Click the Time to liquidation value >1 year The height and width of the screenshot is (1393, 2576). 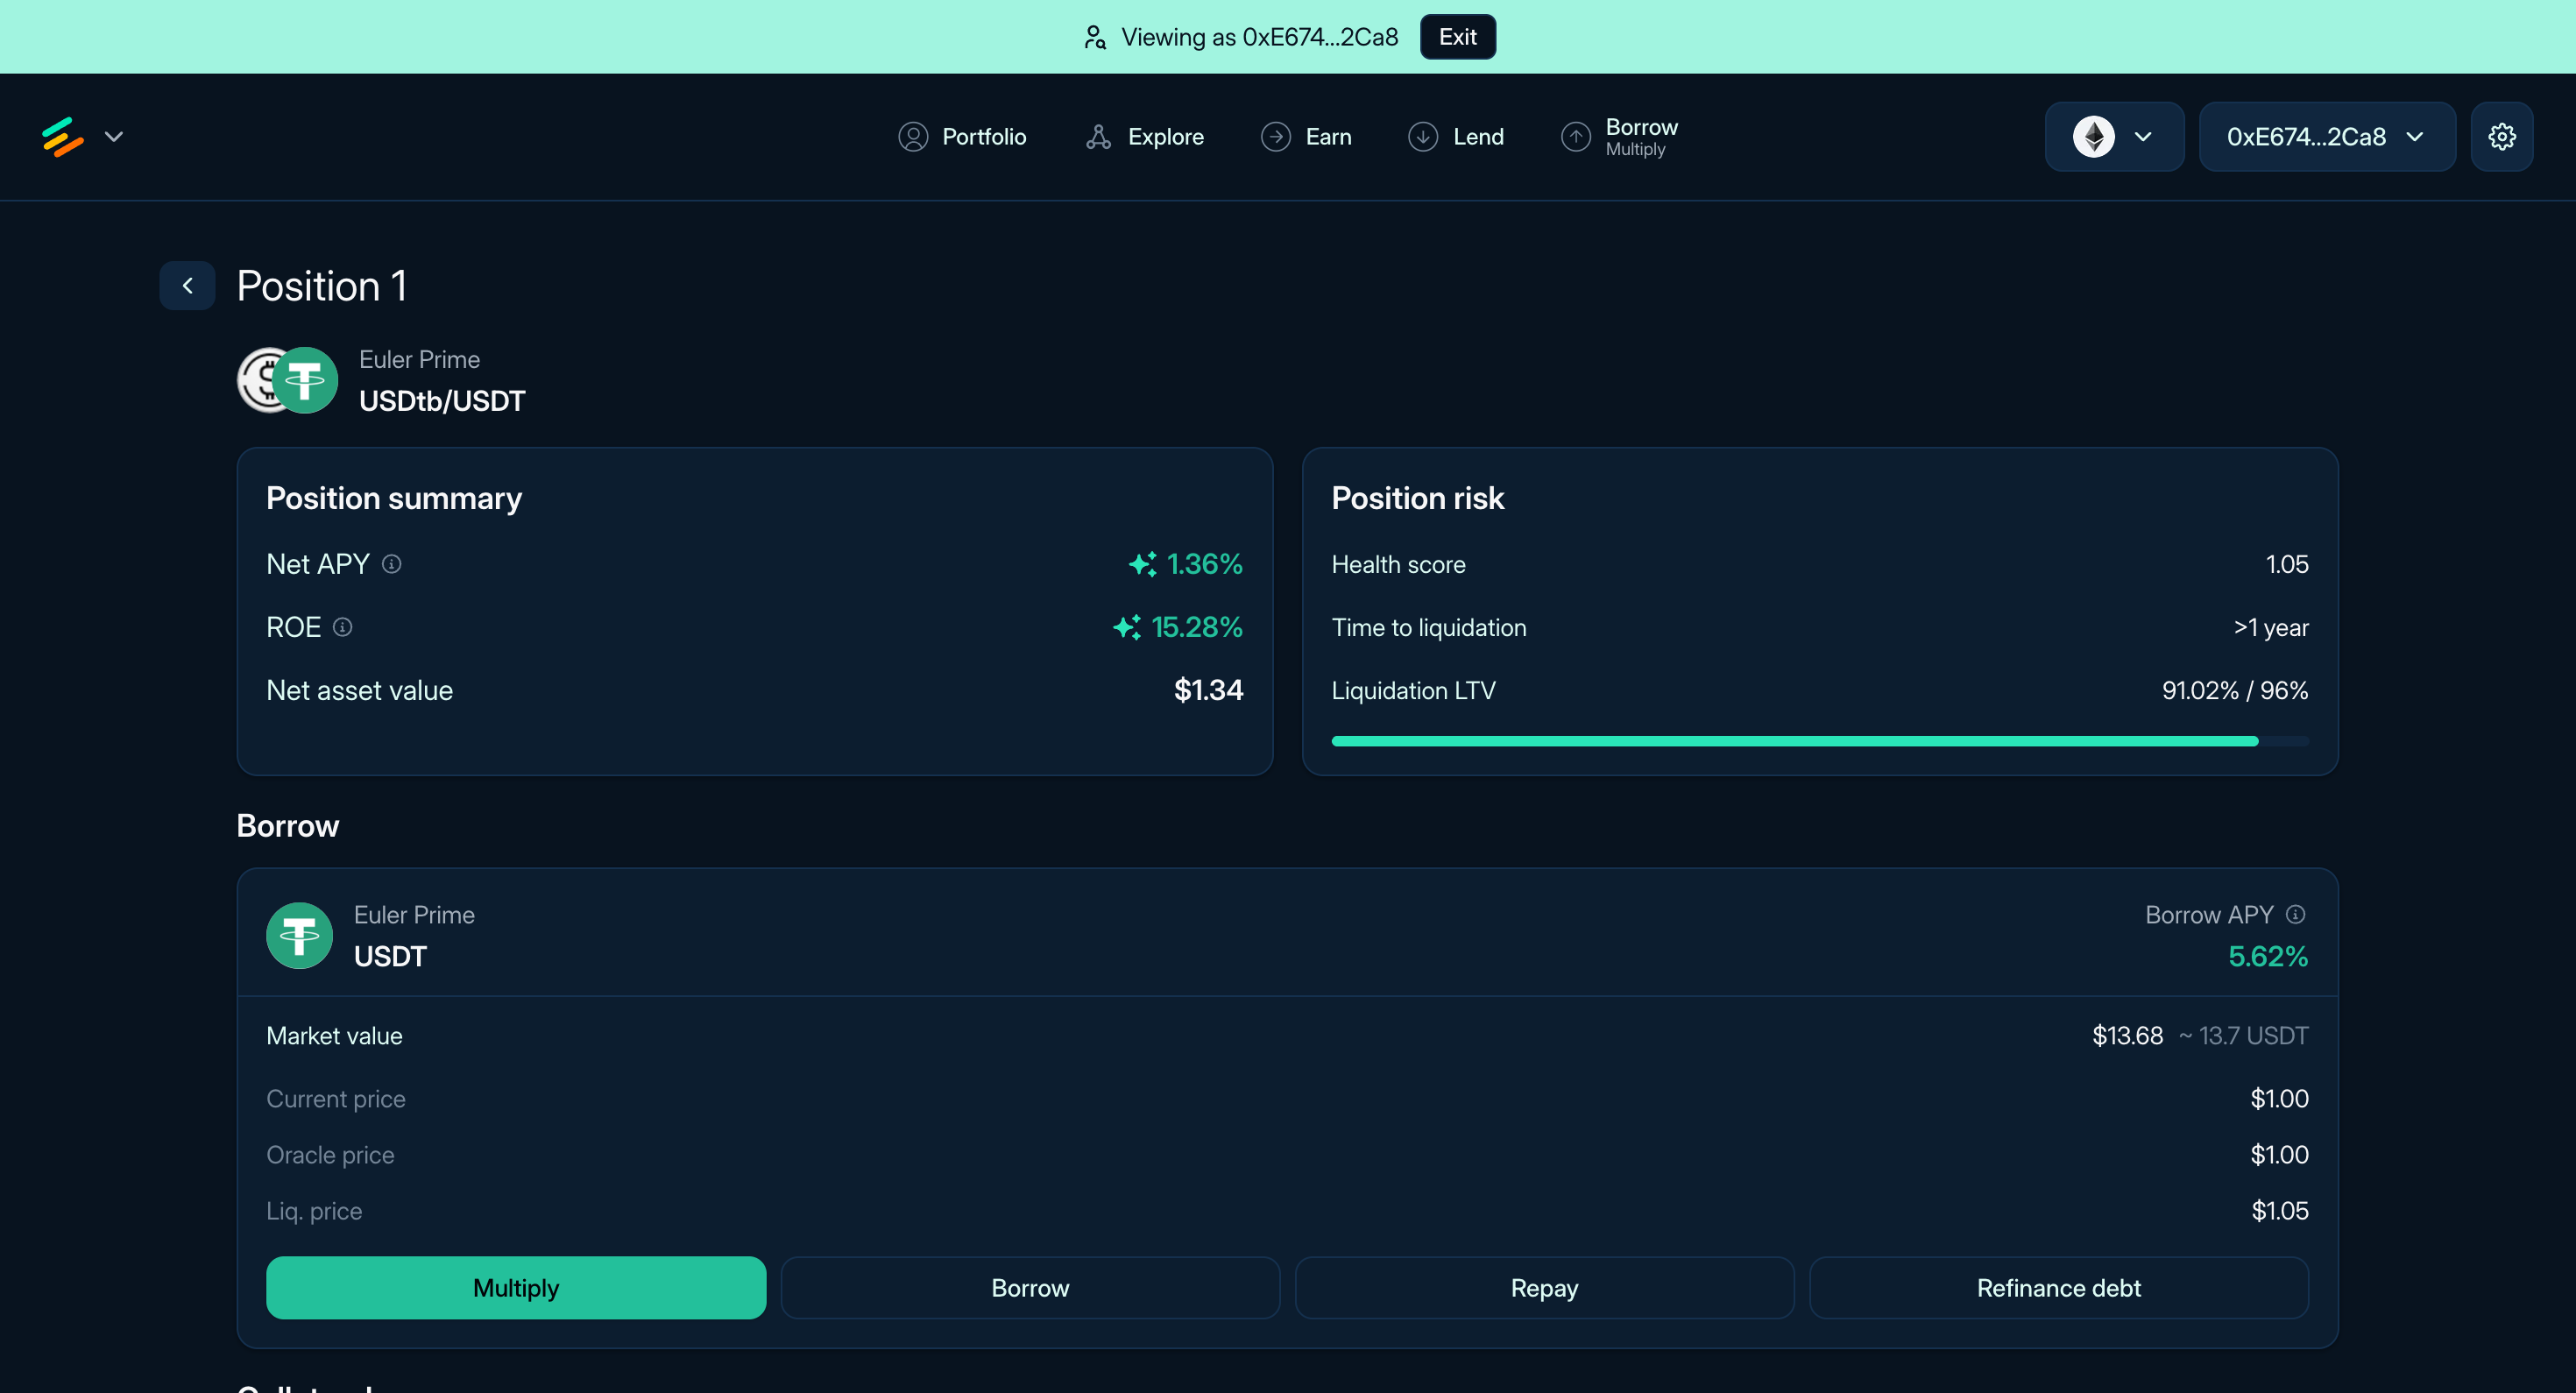pos(2271,627)
